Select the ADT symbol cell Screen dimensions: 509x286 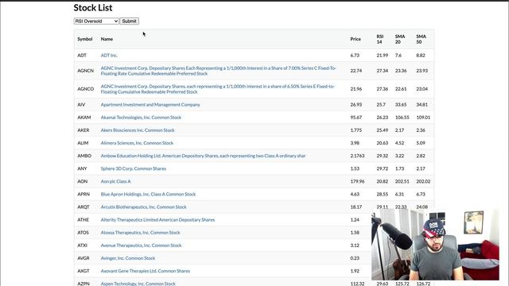click(82, 56)
